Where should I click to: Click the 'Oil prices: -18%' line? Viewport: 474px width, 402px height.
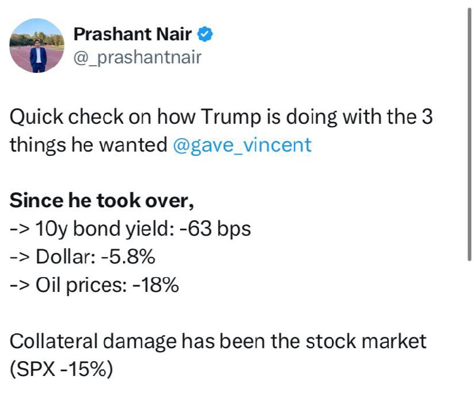[94, 285]
